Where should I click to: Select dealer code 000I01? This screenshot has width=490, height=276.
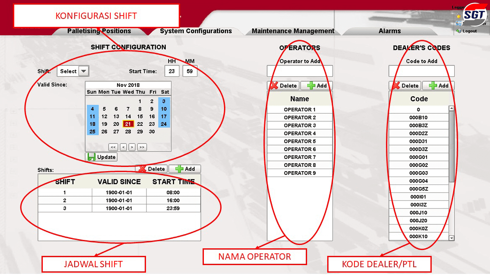419,197
